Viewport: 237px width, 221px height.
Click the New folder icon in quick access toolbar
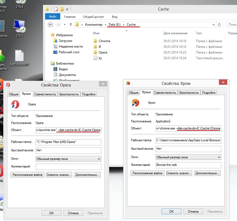click(62, 9)
